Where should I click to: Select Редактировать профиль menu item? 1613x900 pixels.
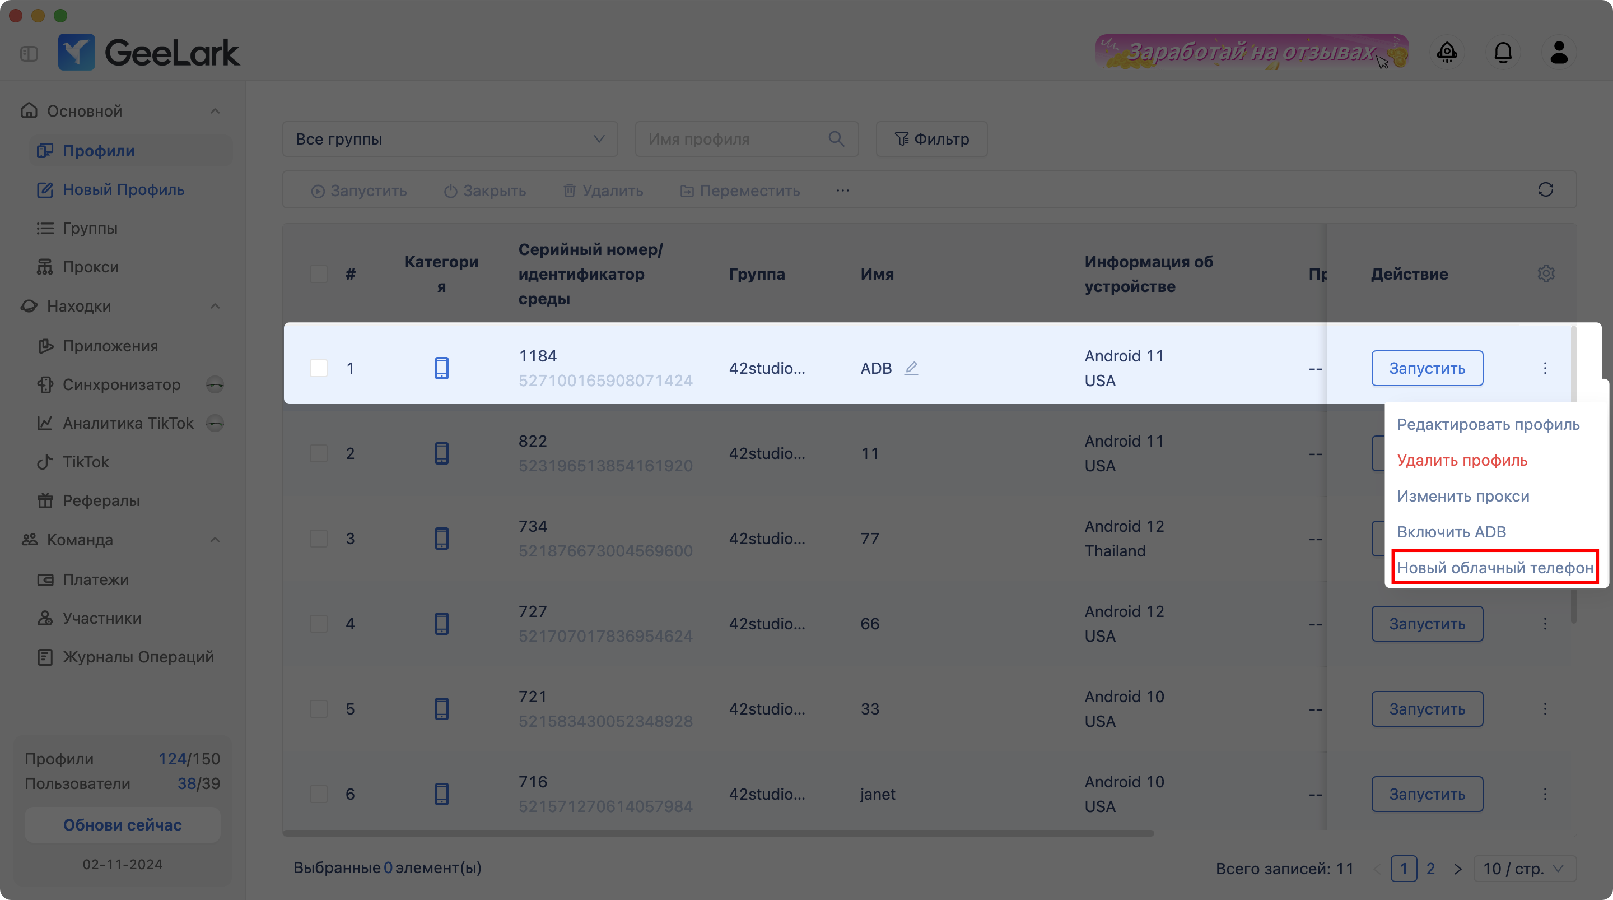(x=1488, y=425)
